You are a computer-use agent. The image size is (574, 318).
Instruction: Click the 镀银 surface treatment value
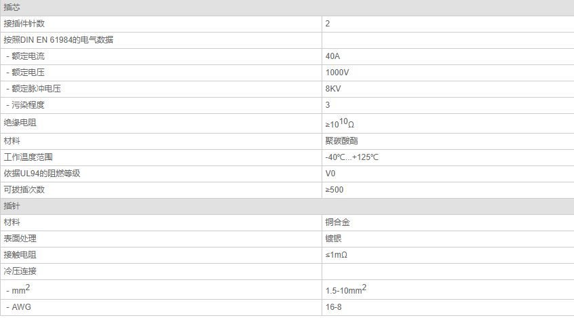334,239
